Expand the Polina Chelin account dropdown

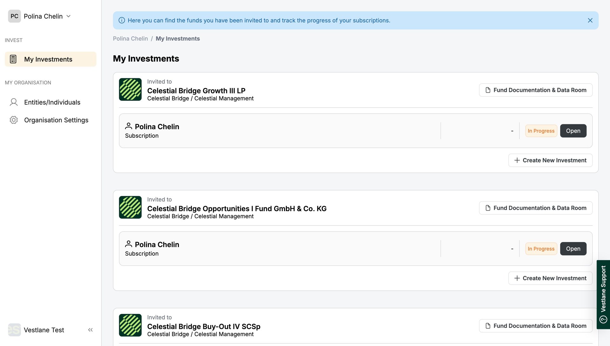(68, 16)
